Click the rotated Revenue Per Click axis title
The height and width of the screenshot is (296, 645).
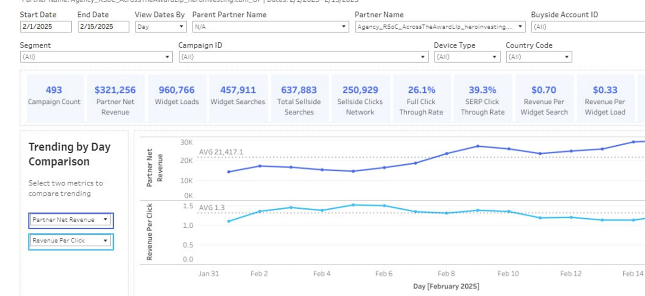(150, 231)
